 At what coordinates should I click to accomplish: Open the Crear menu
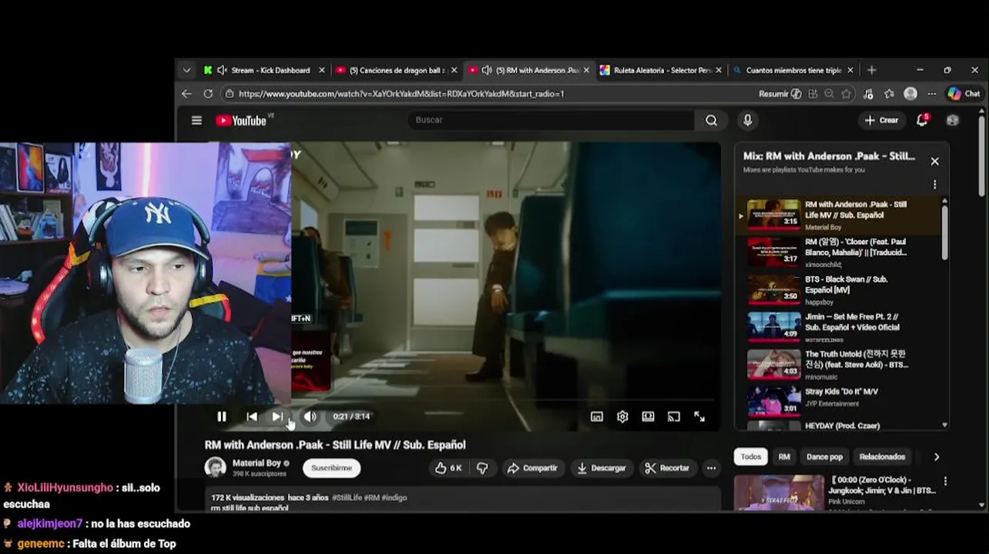[x=881, y=120]
